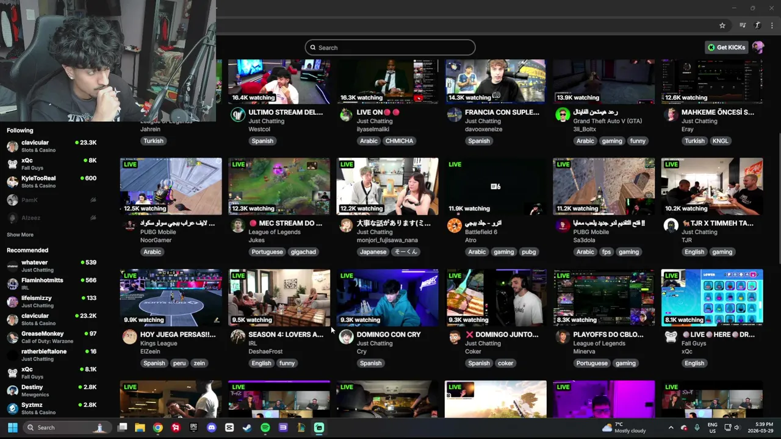Open clavicular channel showing 23.3K viewers

pyautogui.click(x=52, y=146)
